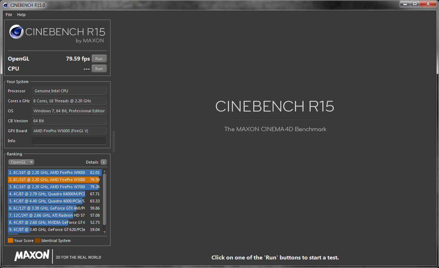Open the File menu
This screenshot has height=268, width=439.
tap(9, 15)
